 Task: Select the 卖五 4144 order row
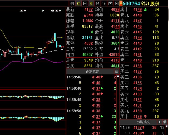(144, 38)
